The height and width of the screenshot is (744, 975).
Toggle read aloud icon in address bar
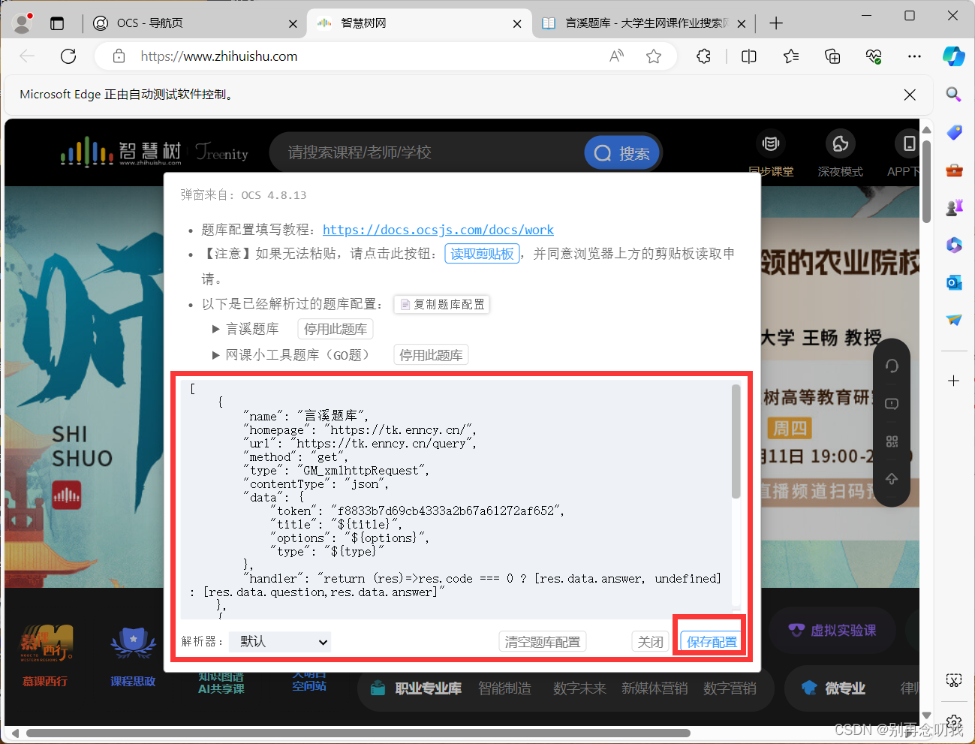(x=616, y=56)
